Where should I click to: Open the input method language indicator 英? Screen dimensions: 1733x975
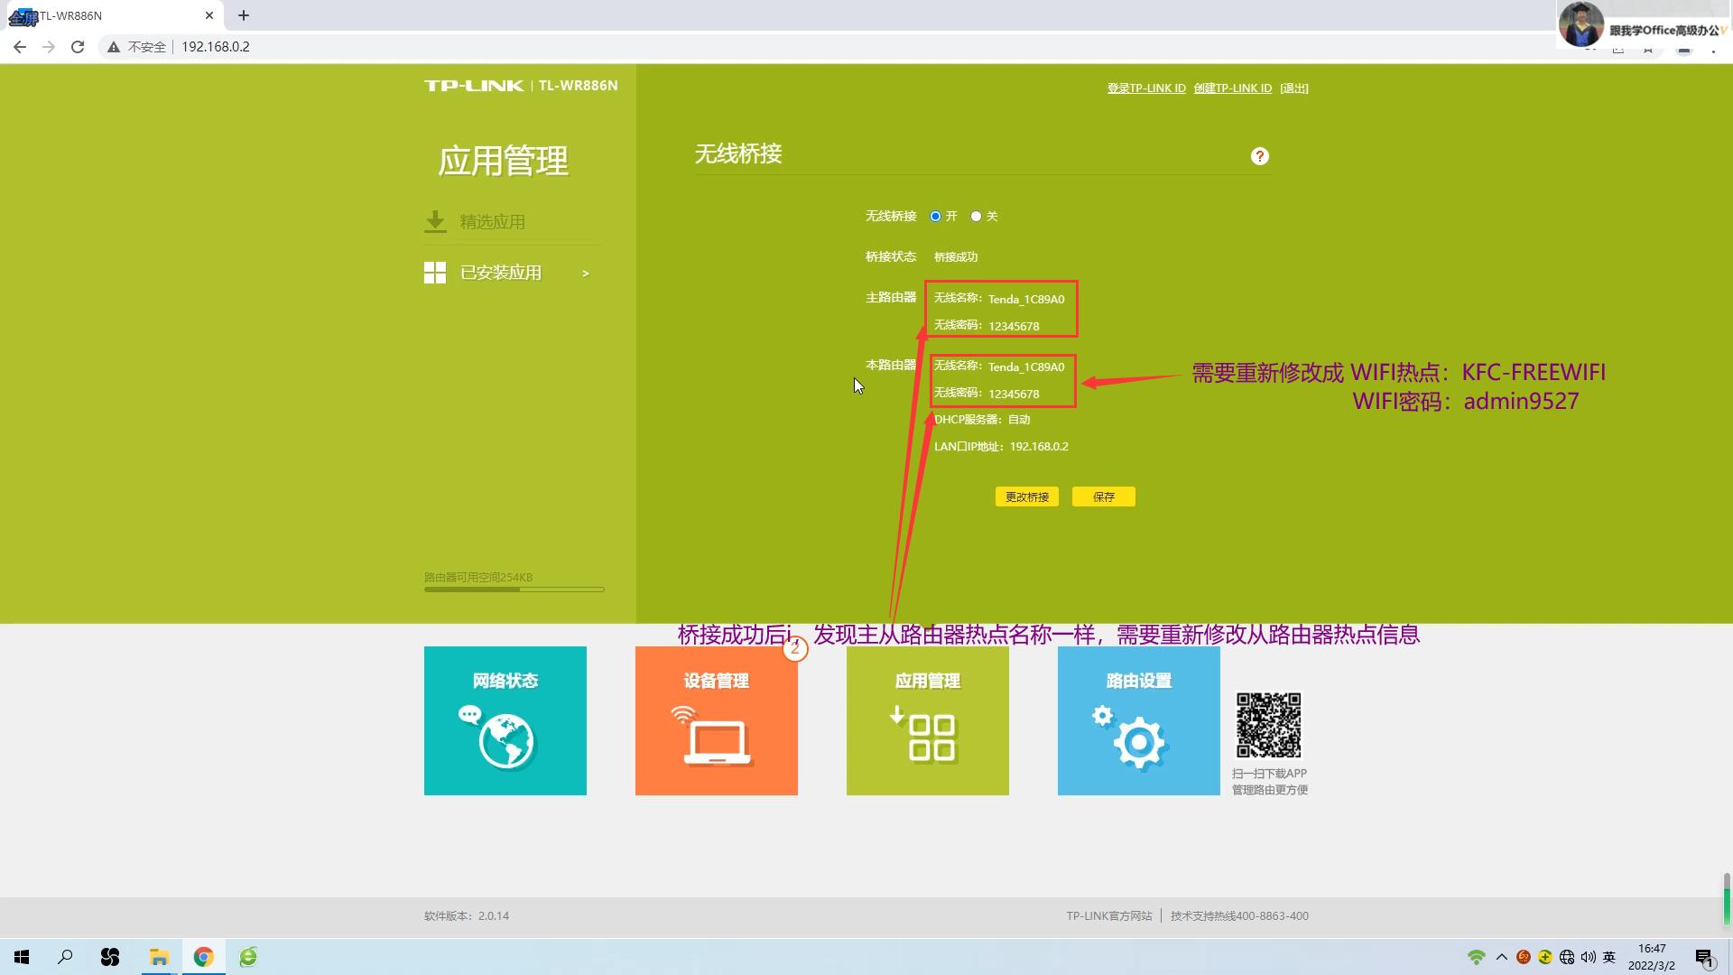(x=1608, y=956)
